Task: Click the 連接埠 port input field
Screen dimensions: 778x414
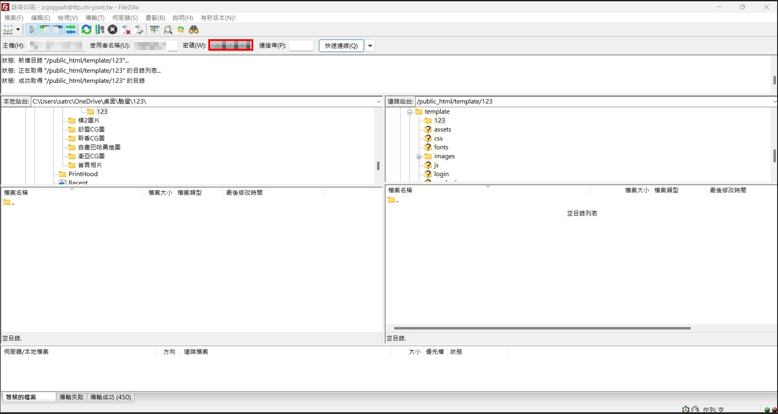Action: tap(301, 46)
